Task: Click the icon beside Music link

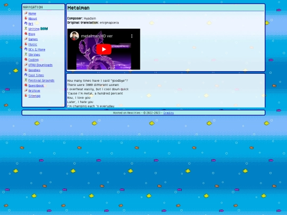Action: [26, 44]
